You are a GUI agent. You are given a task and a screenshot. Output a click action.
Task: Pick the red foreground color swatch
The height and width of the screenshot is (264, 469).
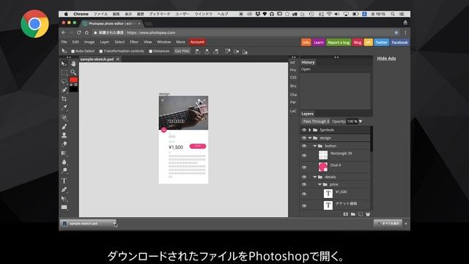coord(73,80)
